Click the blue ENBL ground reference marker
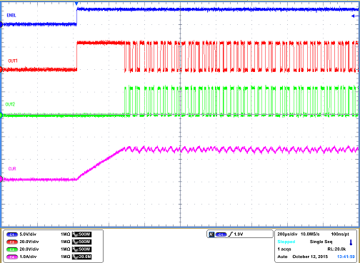Viewport: 360px width, 263px height. (1, 24)
